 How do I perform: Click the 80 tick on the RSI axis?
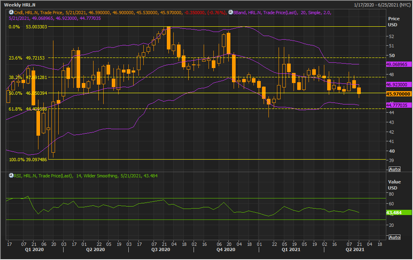coord(391,194)
